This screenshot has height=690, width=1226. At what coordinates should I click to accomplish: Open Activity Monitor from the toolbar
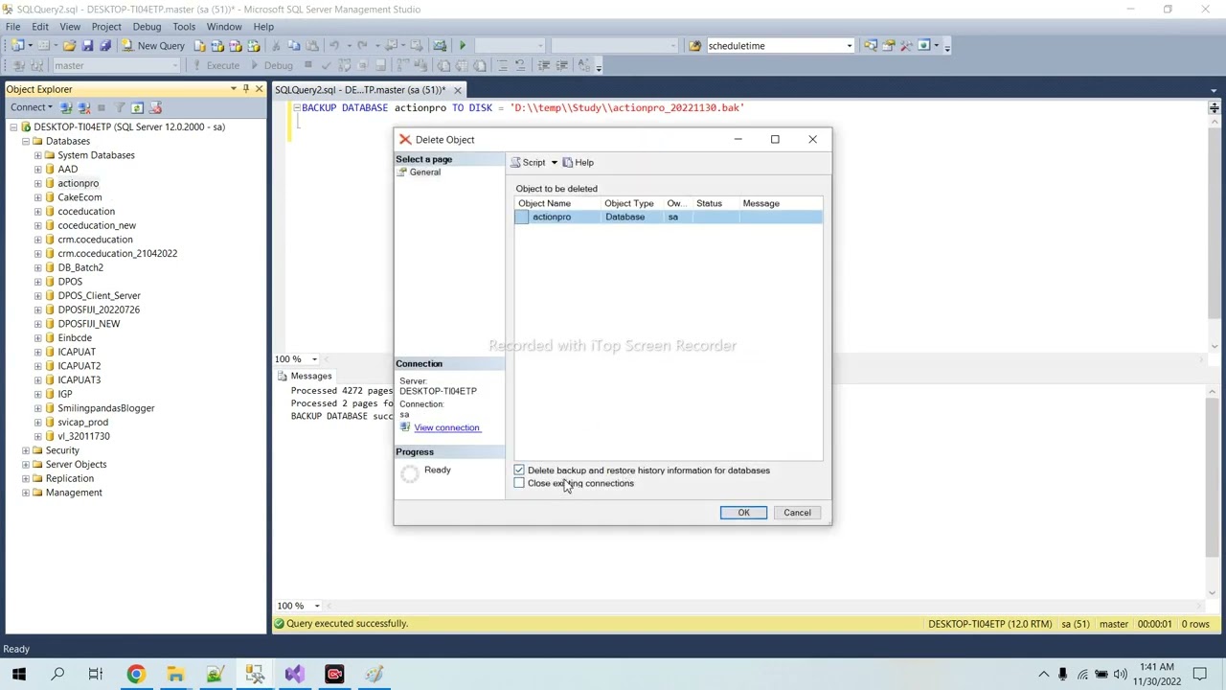439,45
